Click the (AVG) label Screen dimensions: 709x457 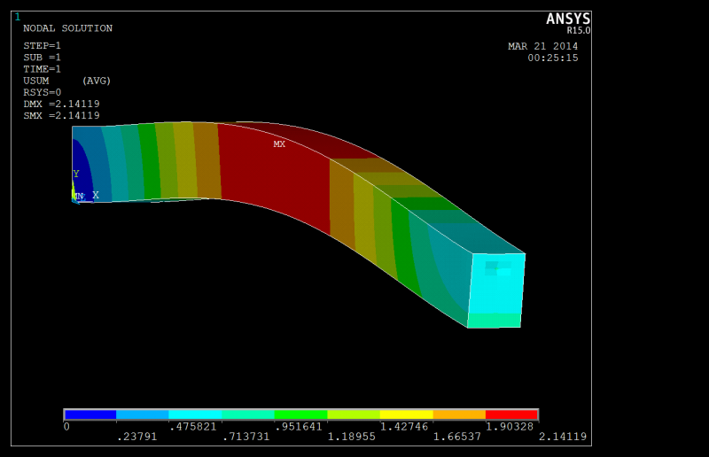tap(97, 81)
